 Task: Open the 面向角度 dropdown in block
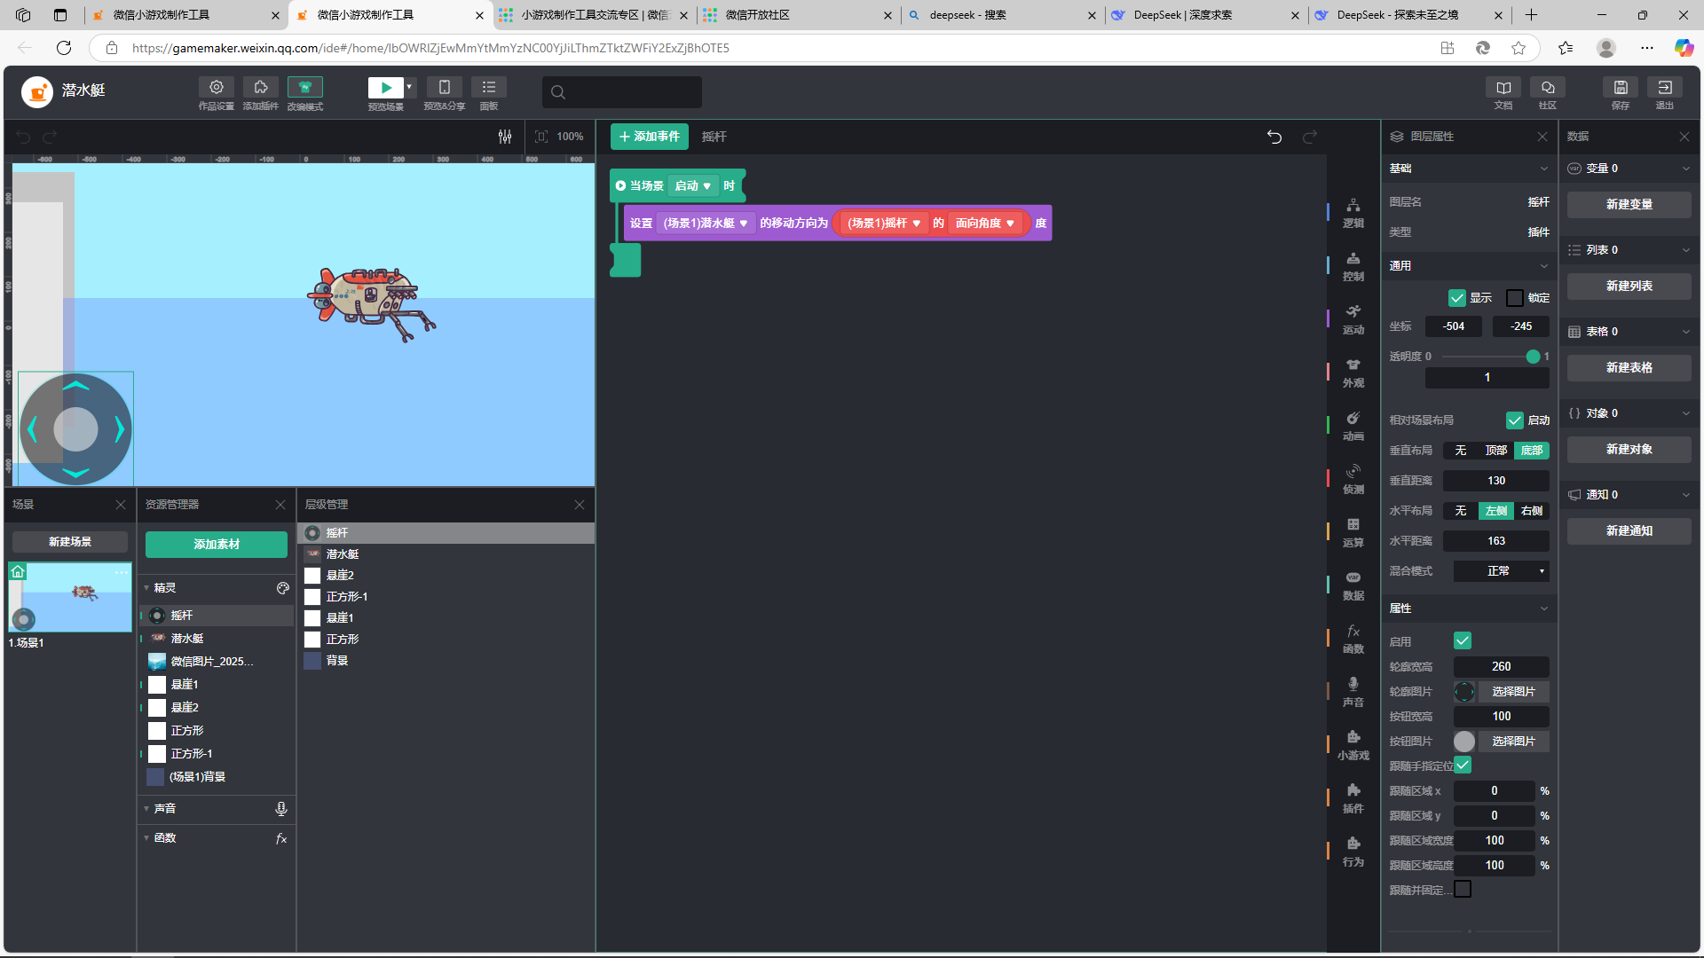(x=985, y=224)
